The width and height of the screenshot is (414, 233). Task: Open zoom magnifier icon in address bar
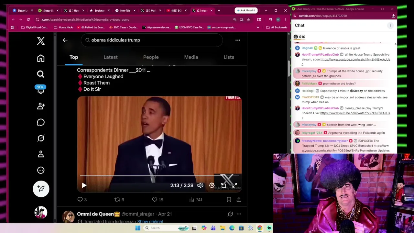click(235, 20)
